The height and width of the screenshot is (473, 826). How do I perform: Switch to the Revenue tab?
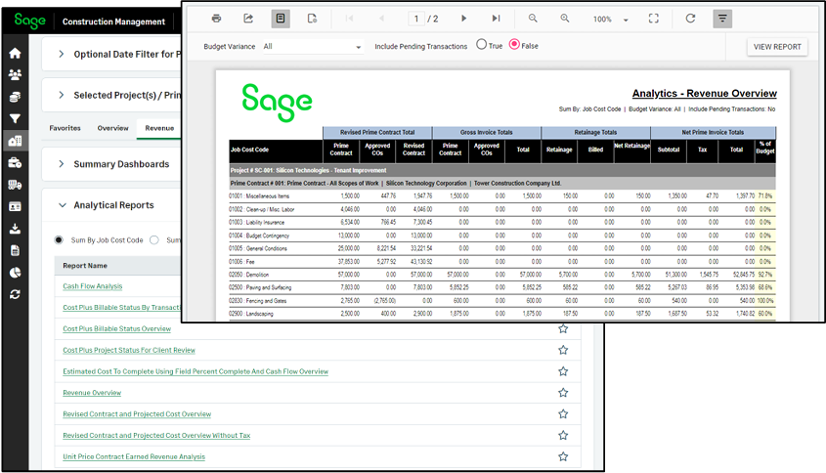[159, 128]
